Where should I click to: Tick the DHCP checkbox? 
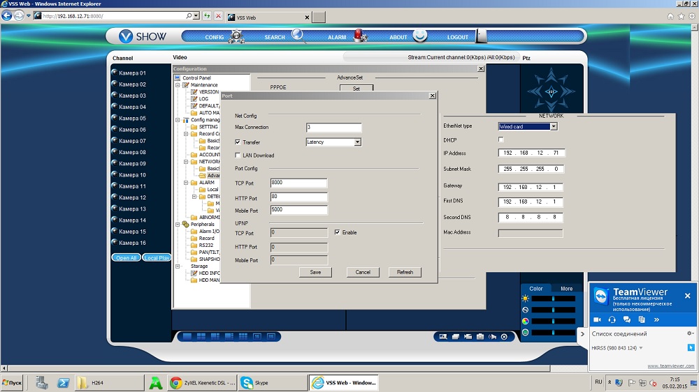point(500,140)
